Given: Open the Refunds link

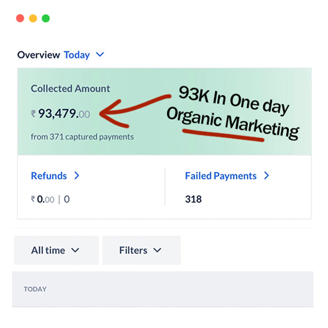Looking at the screenshot, I should point(49,176).
